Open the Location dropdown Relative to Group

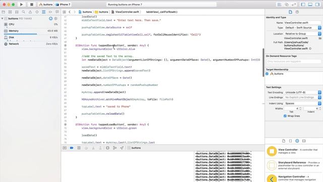point(302,34)
